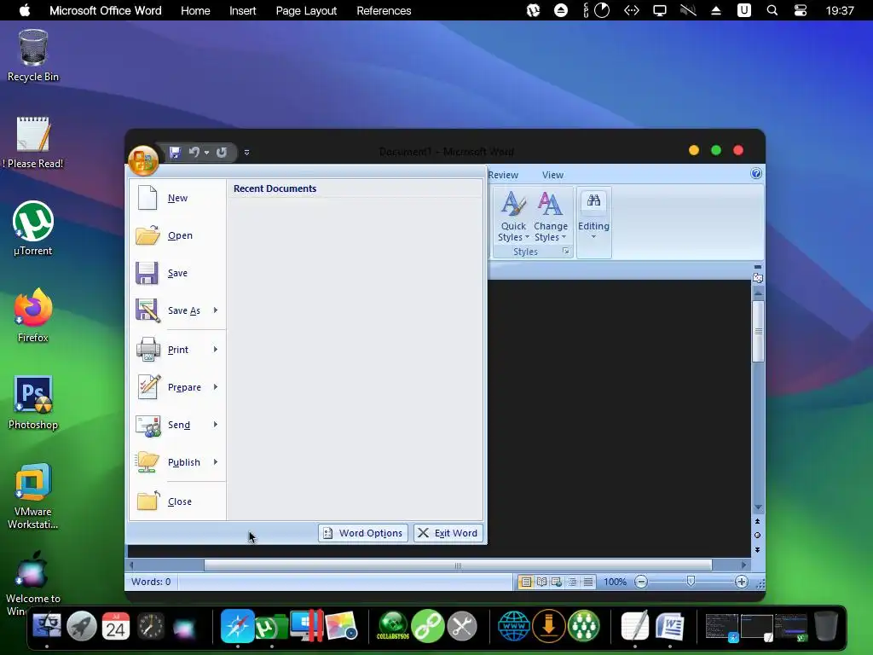The height and width of the screenshot is (655, 873).
Task: Open the Calendar icon in the Dock
Action: click(116, 626)
